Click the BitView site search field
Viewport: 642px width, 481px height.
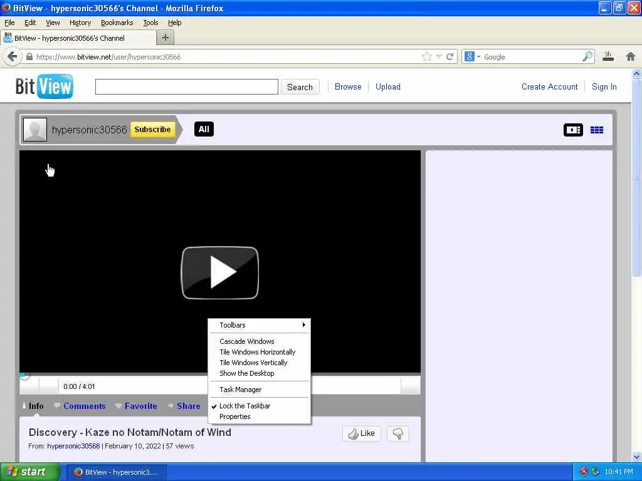187,86
